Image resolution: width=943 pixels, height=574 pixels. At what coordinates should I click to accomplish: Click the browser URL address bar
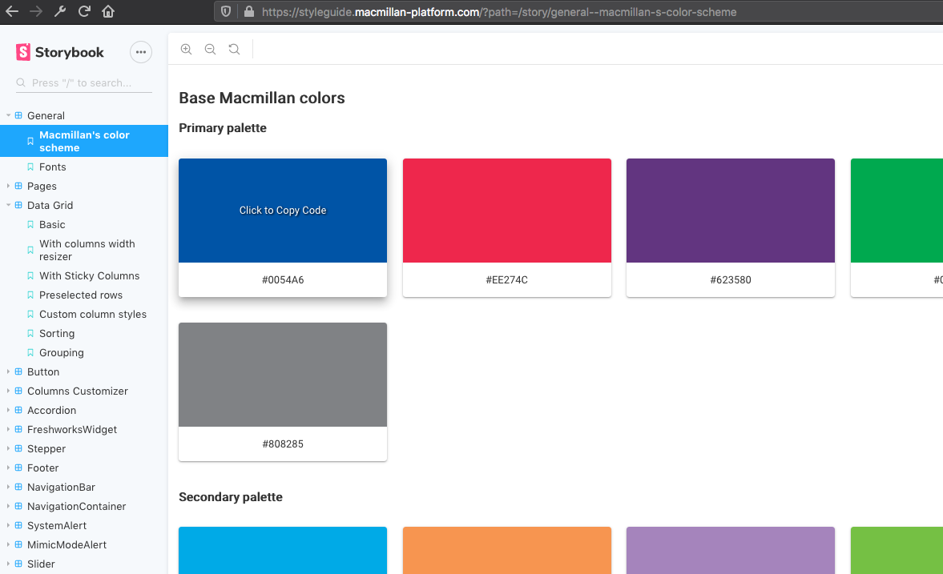[580, 11]
